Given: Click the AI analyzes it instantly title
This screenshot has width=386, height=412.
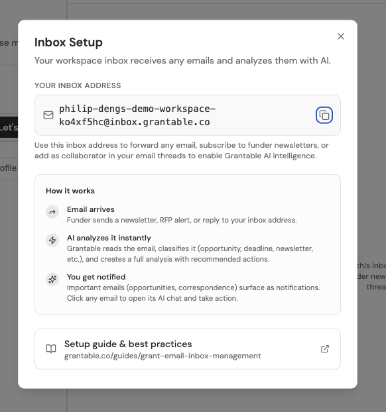Looking at the screenshot, I should [x=109, y=238].
